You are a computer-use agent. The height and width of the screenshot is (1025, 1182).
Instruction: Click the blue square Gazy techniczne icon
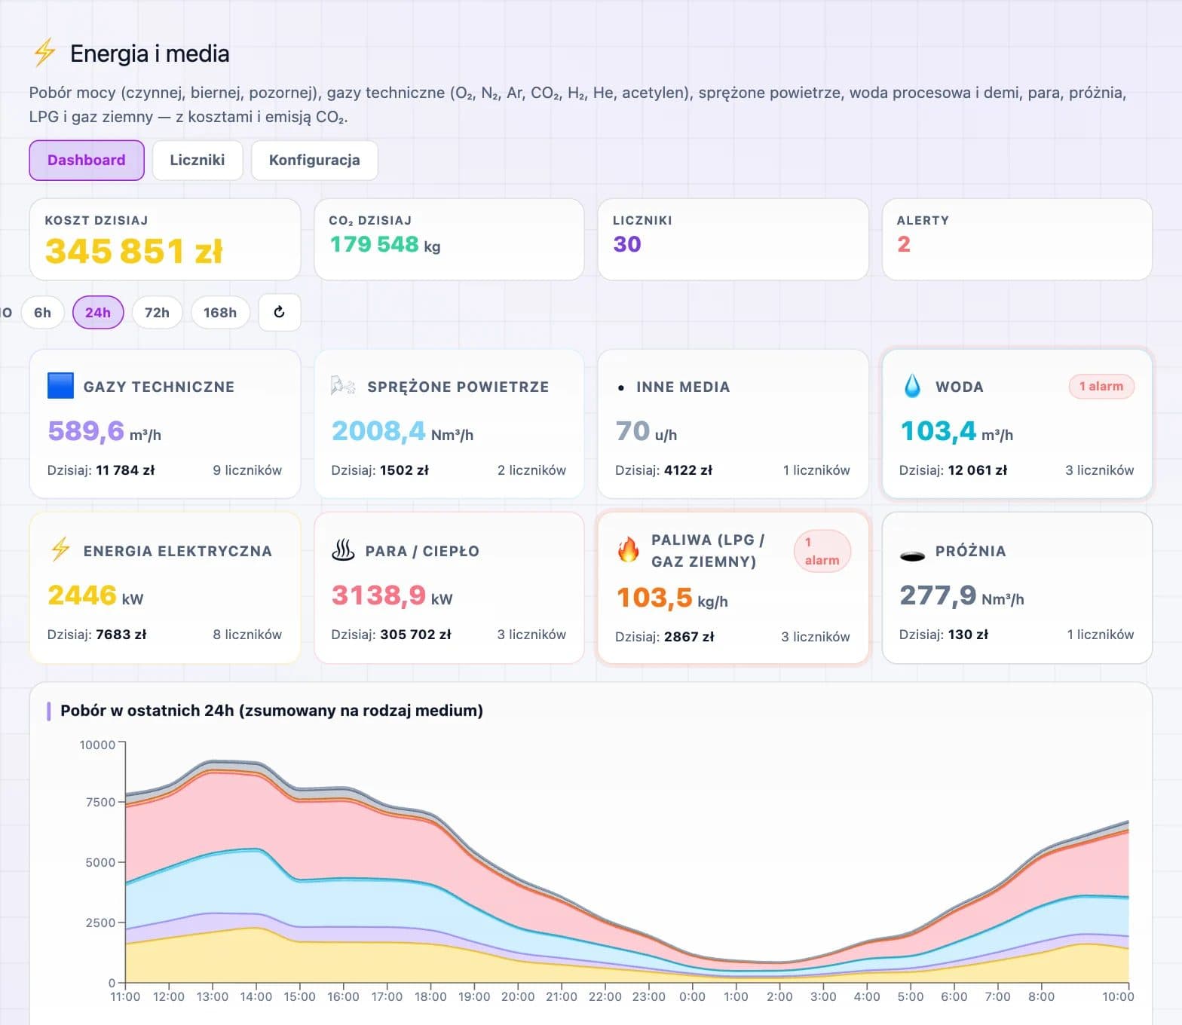pyautogui.click(x=60, y=386)
